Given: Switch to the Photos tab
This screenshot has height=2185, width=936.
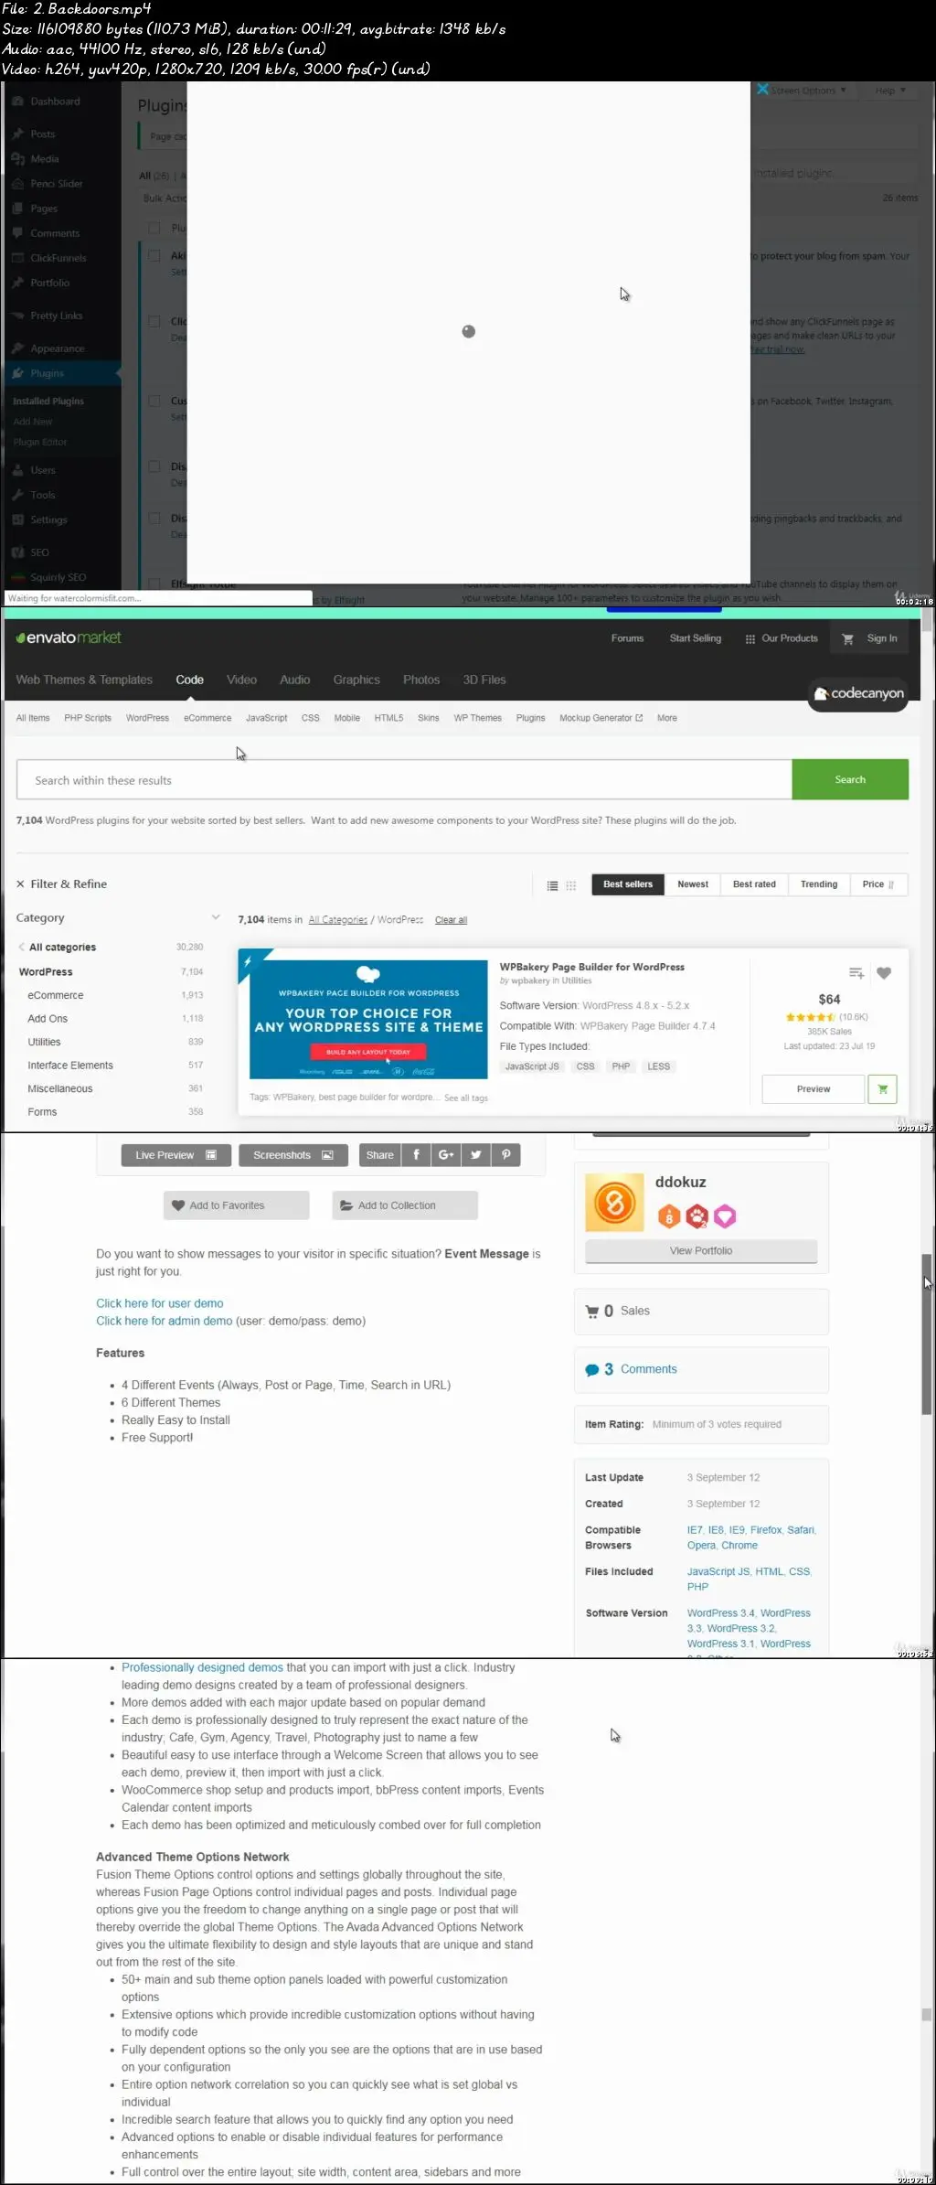Looking at the screenshot, I should [x=421, y=680].
